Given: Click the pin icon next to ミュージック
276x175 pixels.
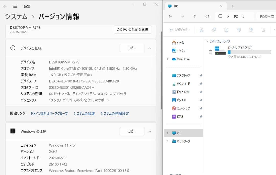Looking at the screenshot, I should coord(201,108).
